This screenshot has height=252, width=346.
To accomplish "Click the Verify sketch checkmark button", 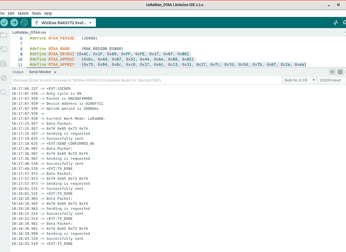I will [4, 23].
